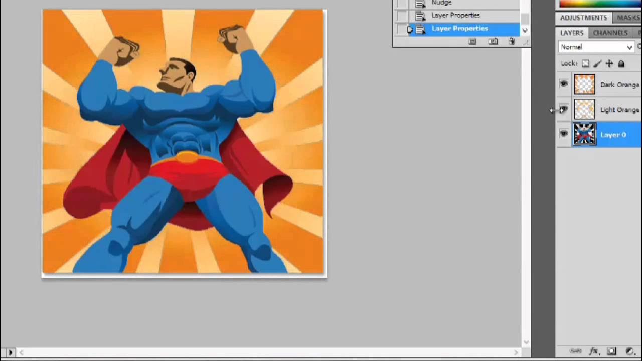
Task: Open the Masks tab
Action: [x=628, y=18]
